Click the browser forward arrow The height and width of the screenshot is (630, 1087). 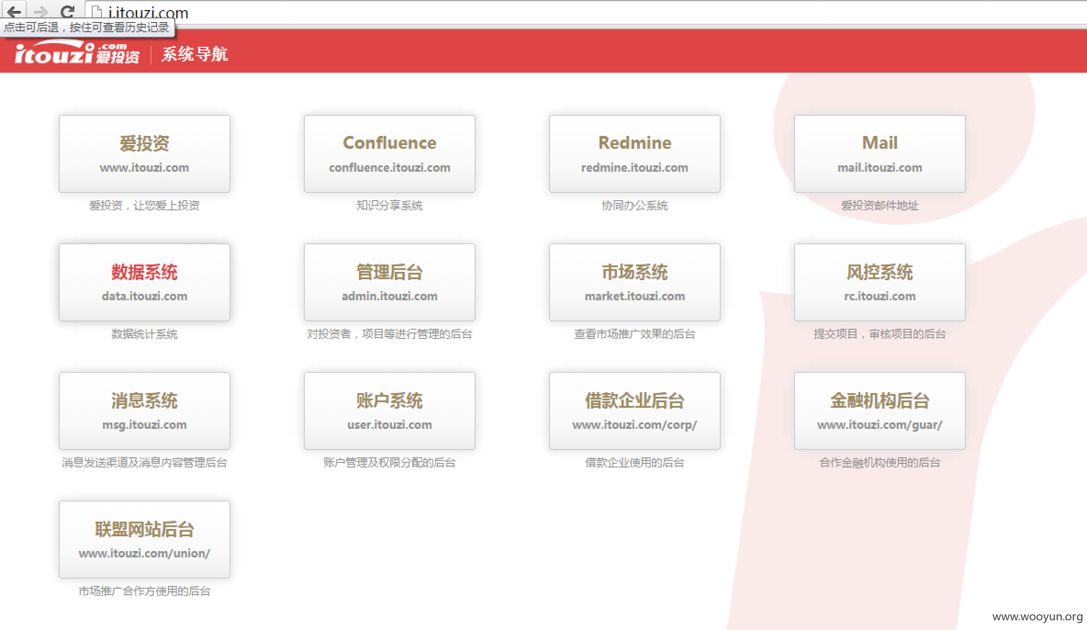click(x=40, y=11)
